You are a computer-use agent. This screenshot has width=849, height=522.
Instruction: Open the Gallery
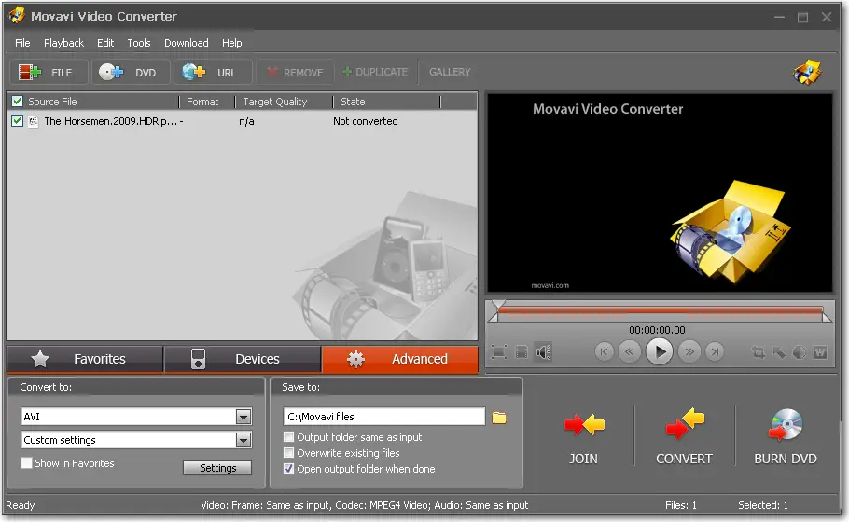(x=450, y=72)
